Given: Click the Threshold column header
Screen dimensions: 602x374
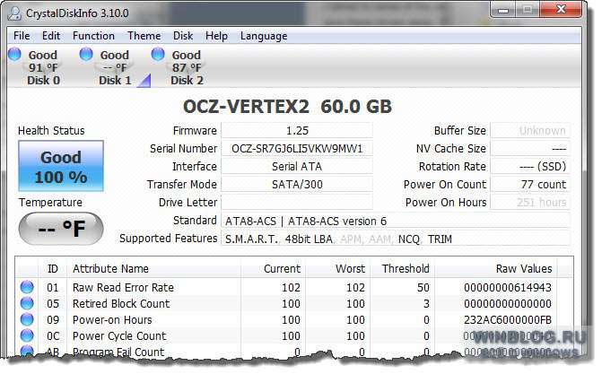Looking at the screenshot, I should click(402, 268).
